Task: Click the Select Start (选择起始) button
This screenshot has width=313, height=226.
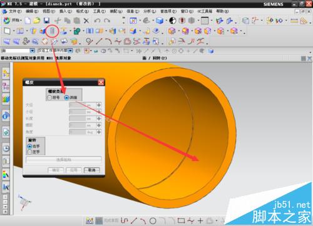Action: (x=64, y=160)
